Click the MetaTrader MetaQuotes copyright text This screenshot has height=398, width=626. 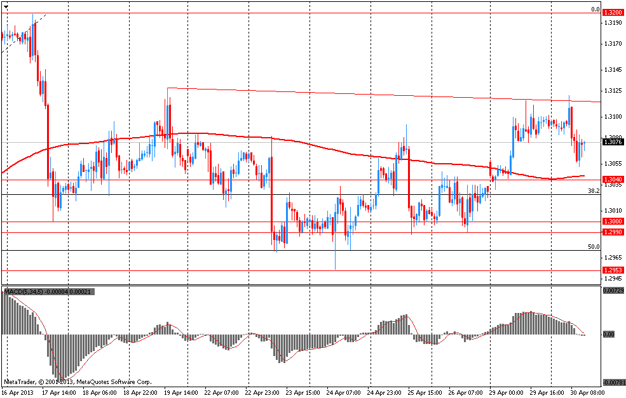[x=77, y=381]
